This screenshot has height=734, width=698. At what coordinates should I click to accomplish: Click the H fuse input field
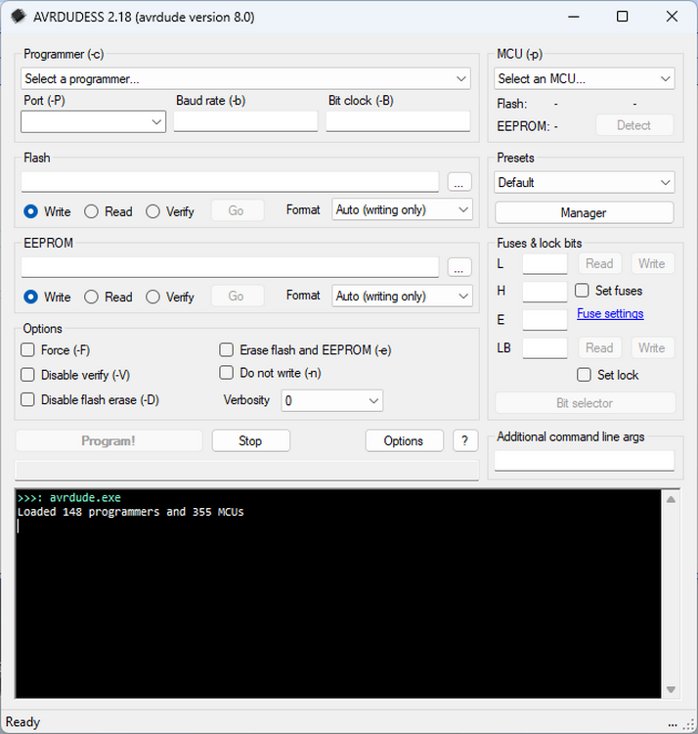pyautogui.click(x=545, y=292)
